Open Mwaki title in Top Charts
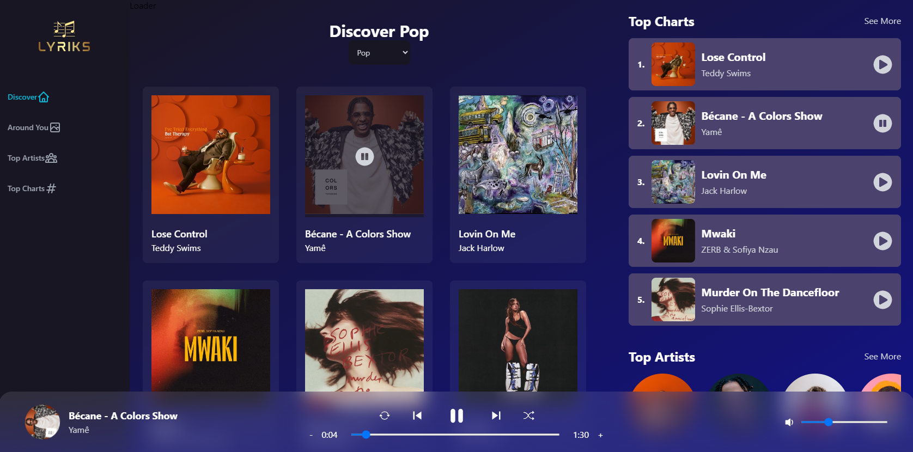This screenshot has width=913, height=452. click(x=719, y=234)
